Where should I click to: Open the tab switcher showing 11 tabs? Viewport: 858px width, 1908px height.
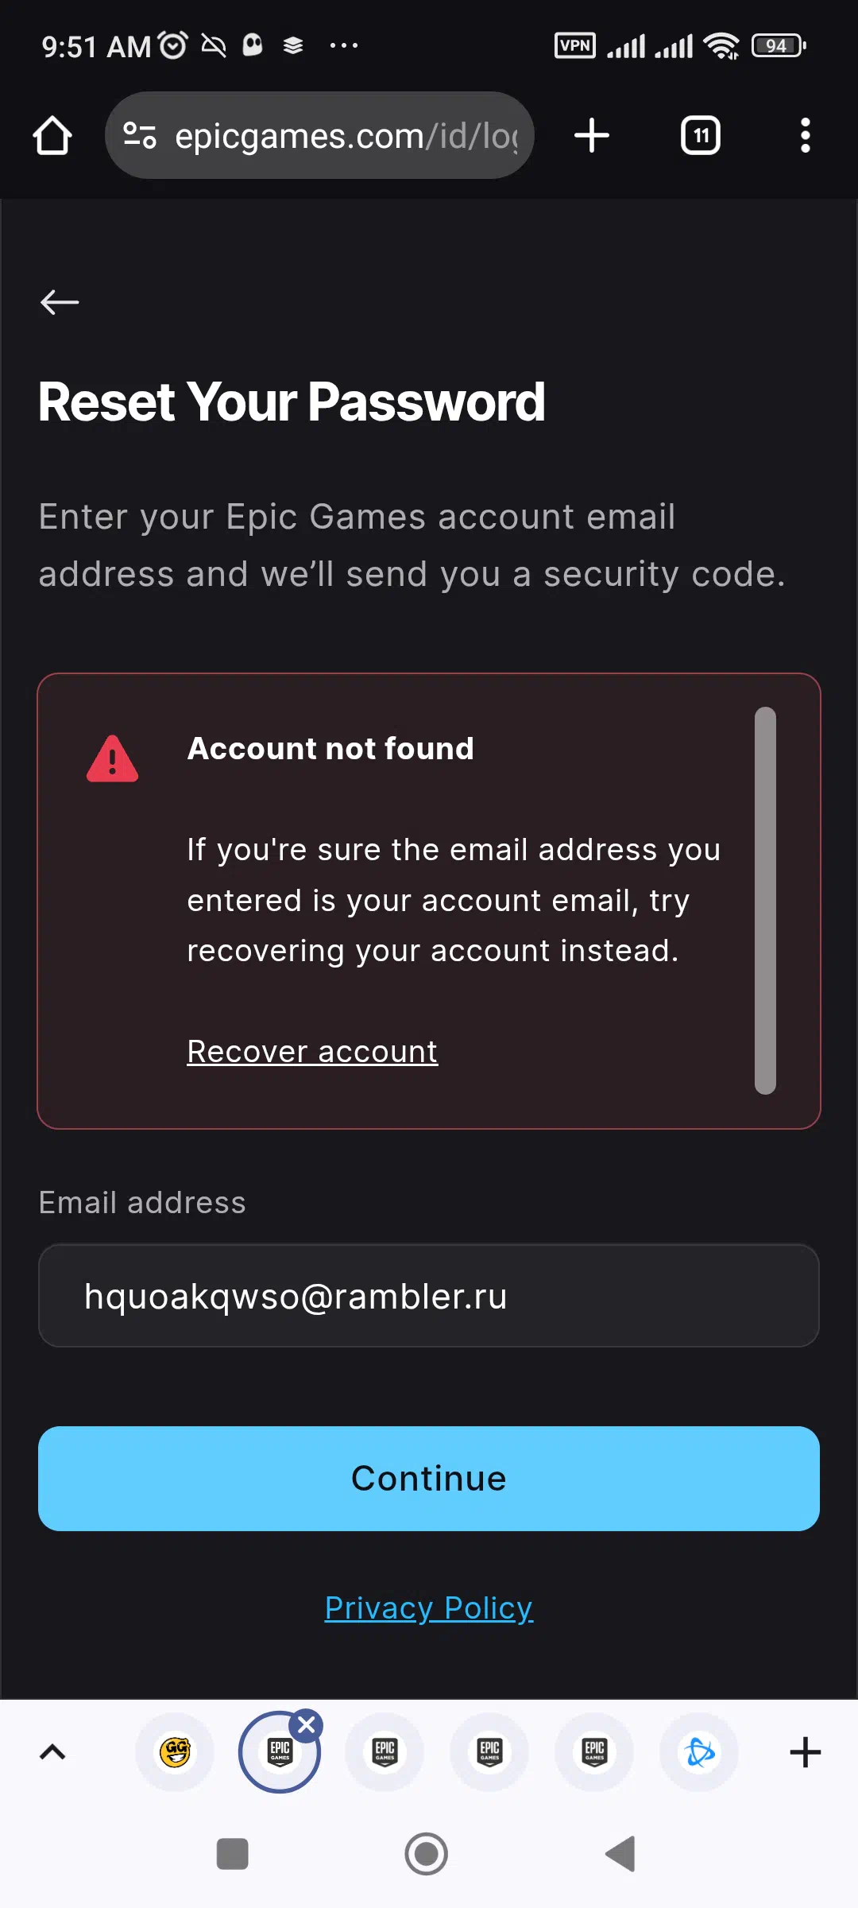[x=701, y=135]
